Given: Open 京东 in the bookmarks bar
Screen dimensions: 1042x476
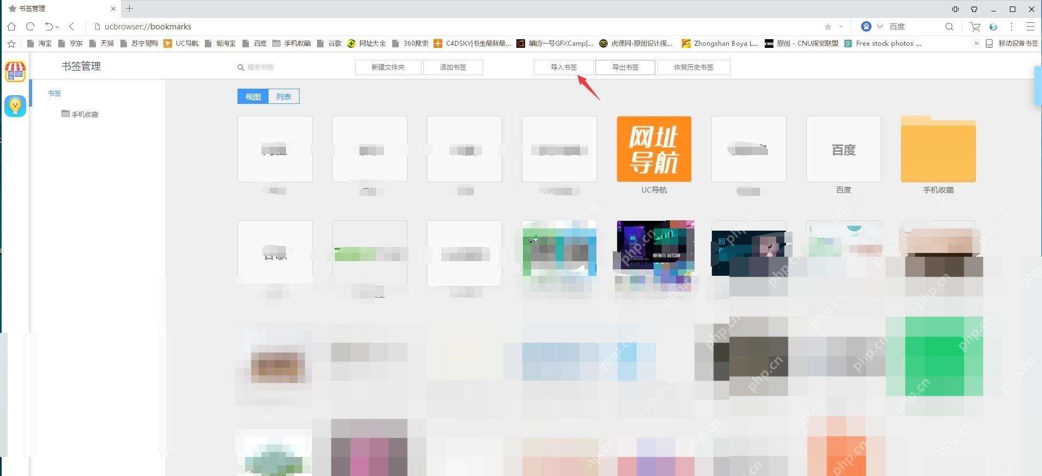Looking at the screenshot, I should [x=71, y=44].
